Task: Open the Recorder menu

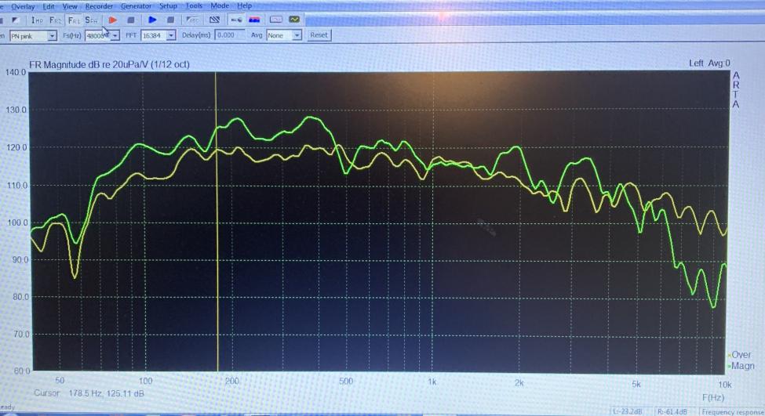Action: coord(99,6)
